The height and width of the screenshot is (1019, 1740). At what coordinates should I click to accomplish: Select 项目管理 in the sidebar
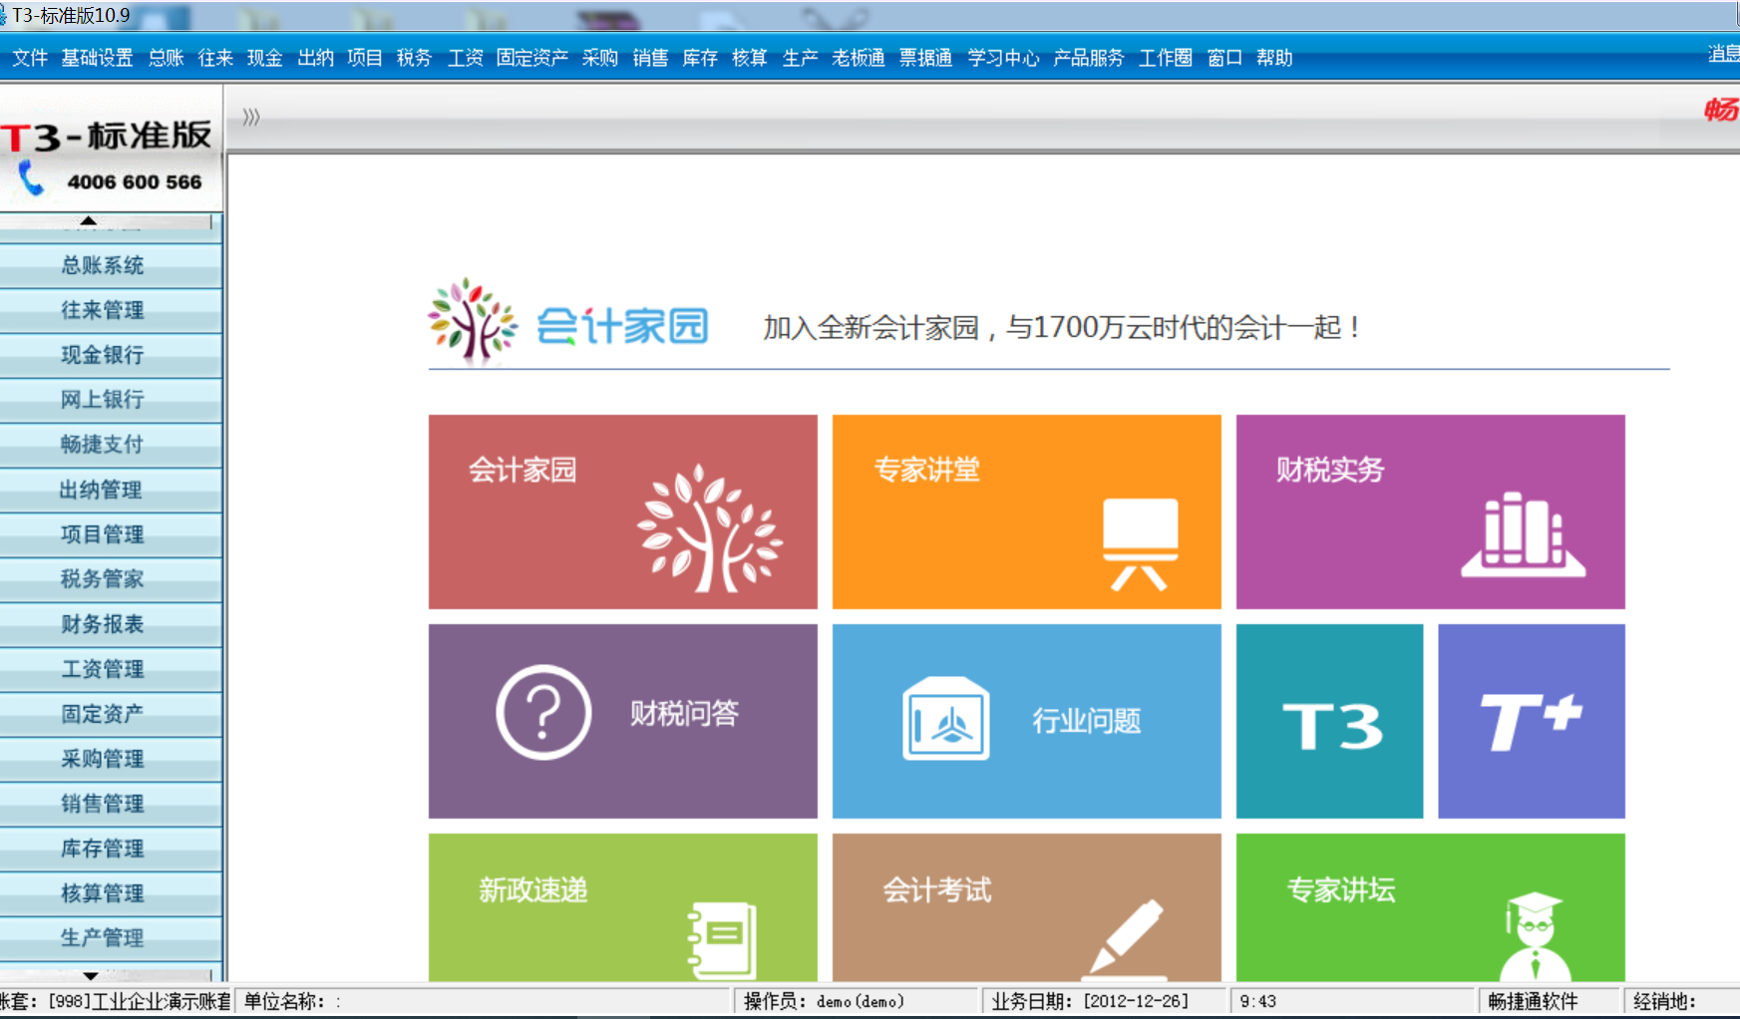(x=111, y=534)
